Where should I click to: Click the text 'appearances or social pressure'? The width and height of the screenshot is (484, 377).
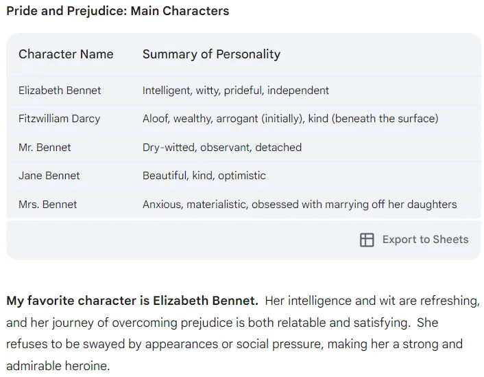click(x=234, y=344)
